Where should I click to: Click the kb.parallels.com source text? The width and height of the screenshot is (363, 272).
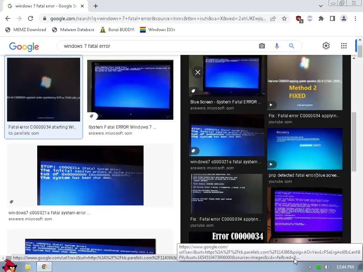(x=24, y=133)
